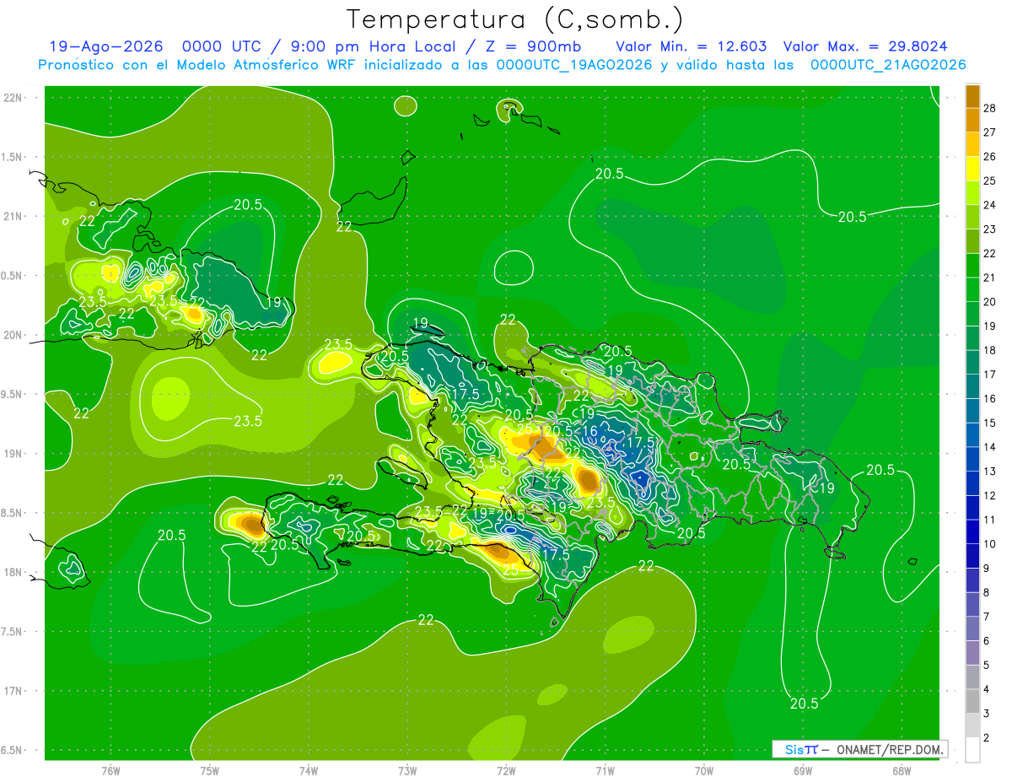Click the 71W longitude axis label
The width and height of the screenshot is (1012, 782).
(605, 771)
